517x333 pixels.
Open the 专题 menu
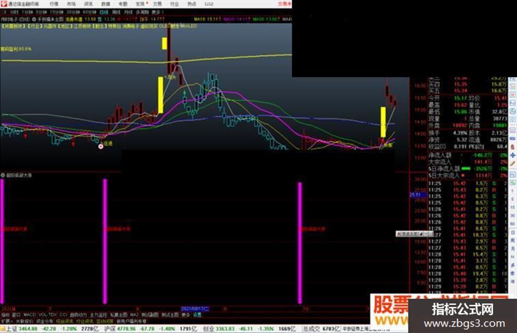[123, 4]
